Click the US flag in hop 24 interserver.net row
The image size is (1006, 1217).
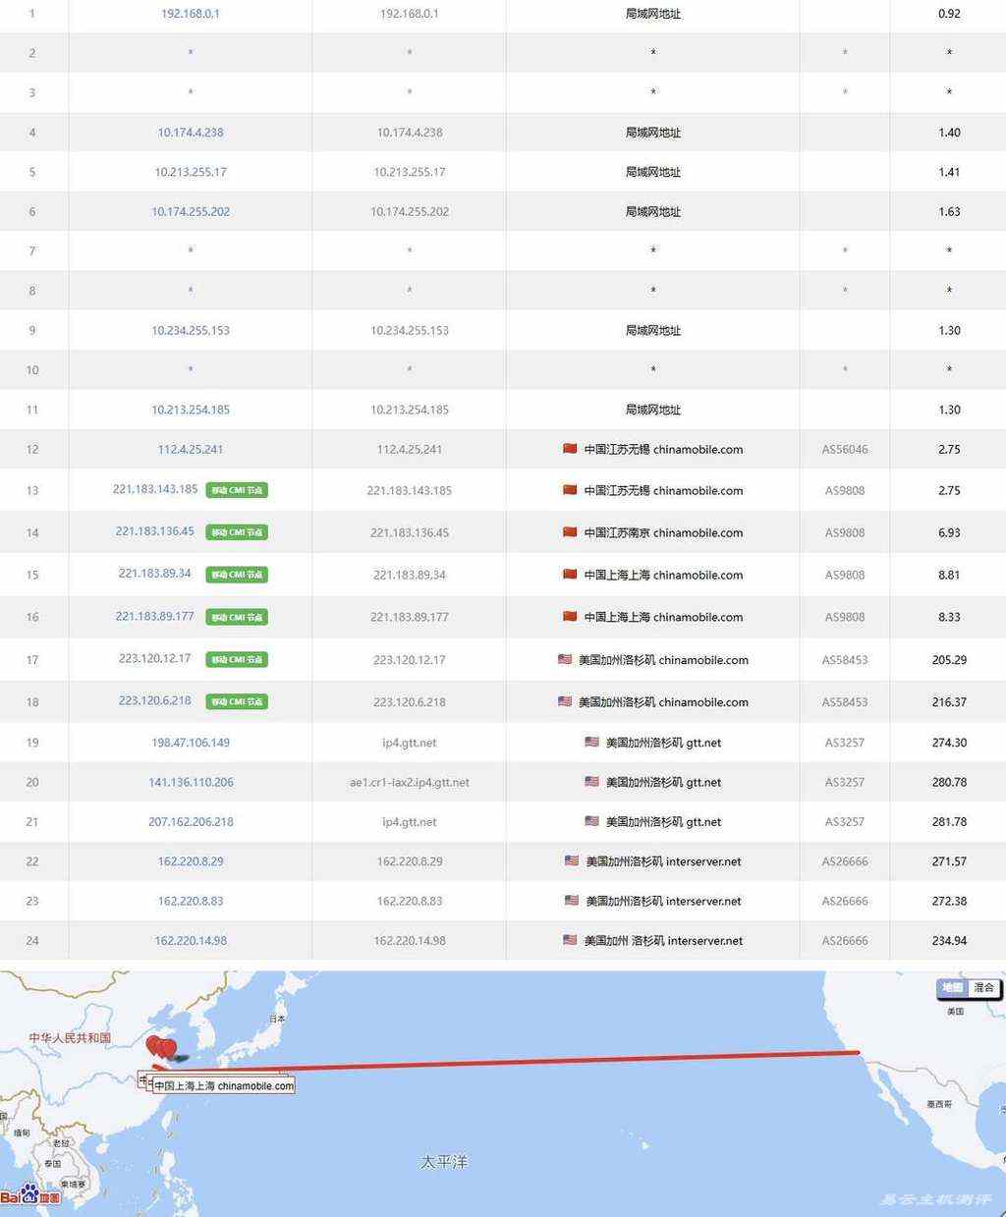click(570, 940)
